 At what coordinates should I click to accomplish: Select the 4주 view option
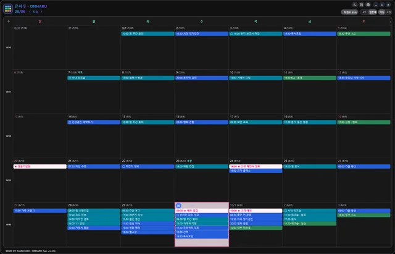pos(364,12)
